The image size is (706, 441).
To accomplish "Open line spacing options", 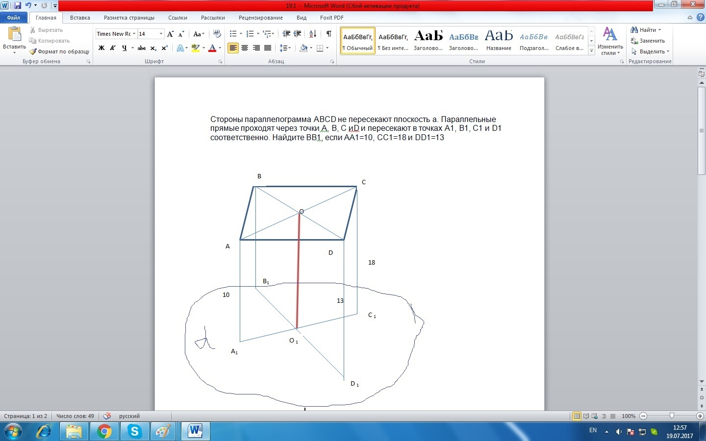I will 285,48.
